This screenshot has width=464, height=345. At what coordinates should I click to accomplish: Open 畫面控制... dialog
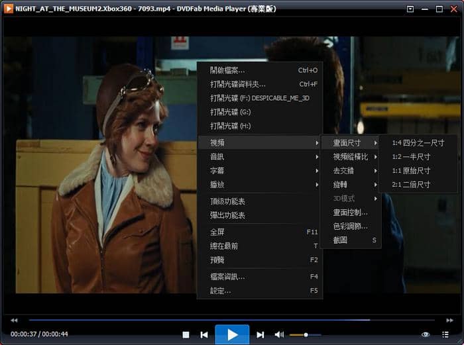351,213
